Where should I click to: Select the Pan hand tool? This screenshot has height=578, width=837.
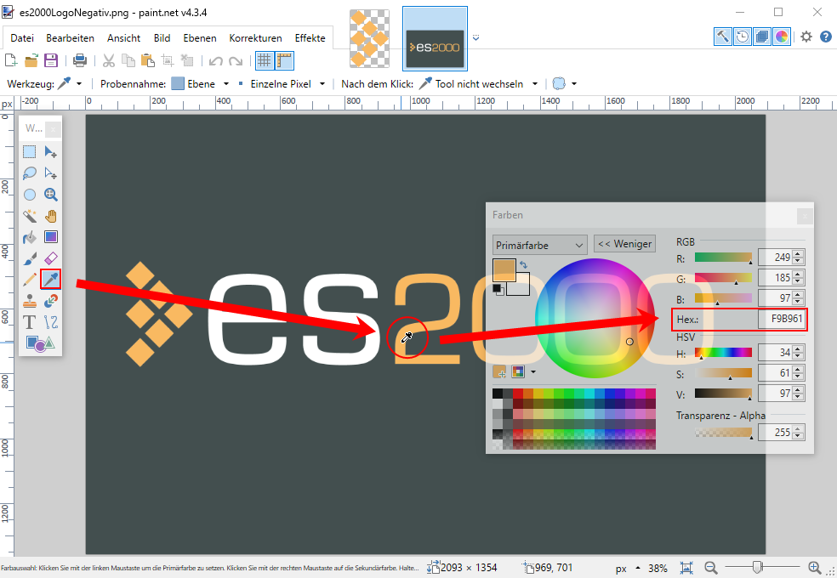pyautogui.click(x=51, y=216)
